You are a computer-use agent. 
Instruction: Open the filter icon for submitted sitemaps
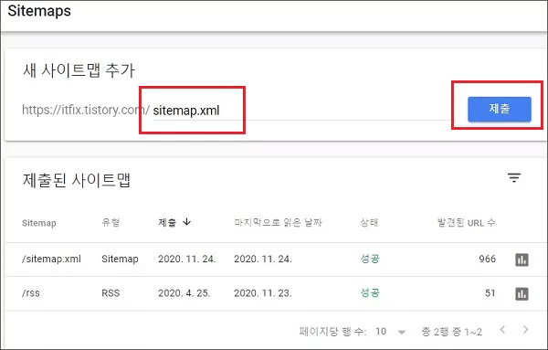[x=513, y=177]
